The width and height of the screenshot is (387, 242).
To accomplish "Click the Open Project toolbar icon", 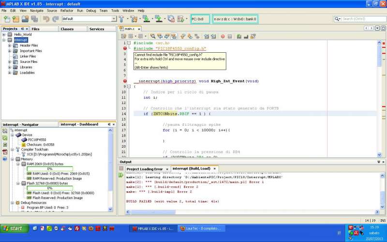I will pos(25,19).
